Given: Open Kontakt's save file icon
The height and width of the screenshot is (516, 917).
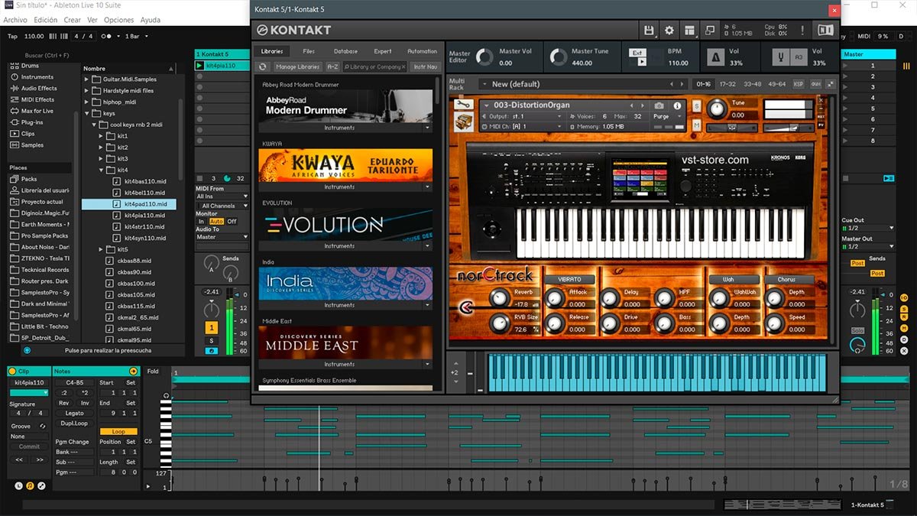Looking at the screenshot, I should coord(649,30).
